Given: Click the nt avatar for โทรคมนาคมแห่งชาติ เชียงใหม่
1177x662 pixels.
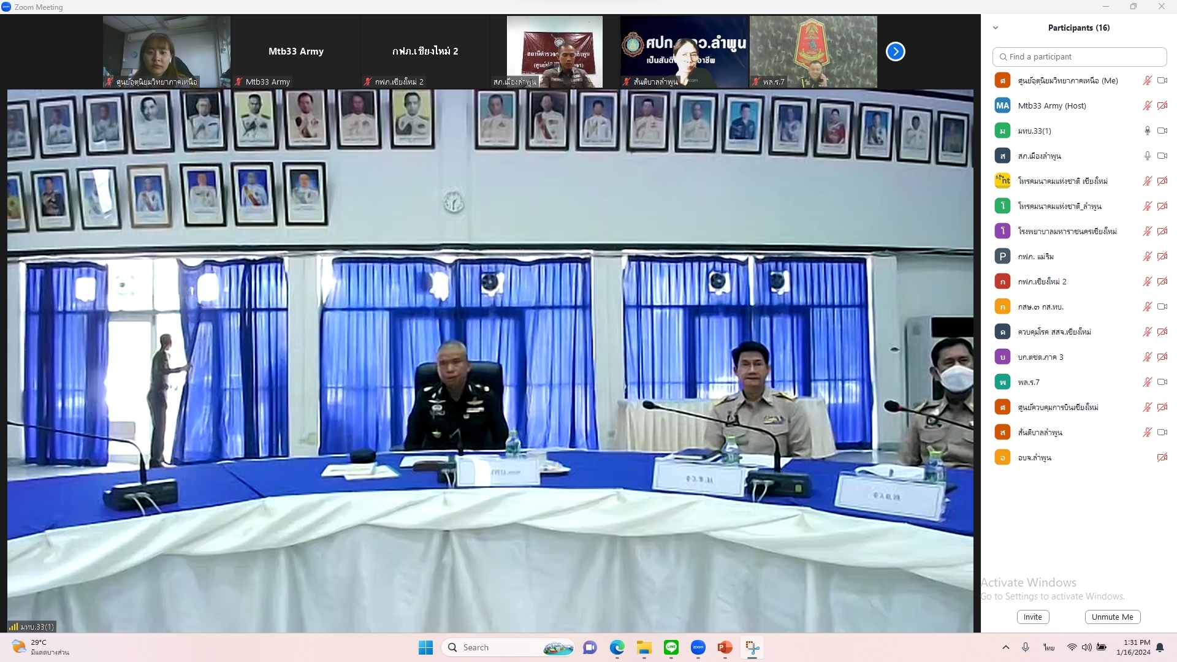Looking at the screenshot, I should pyautogui.click(x=1002, y=181).
